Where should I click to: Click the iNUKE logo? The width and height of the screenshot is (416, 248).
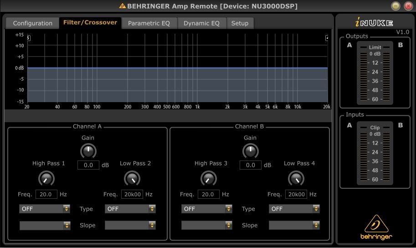[x=374, y=22]
